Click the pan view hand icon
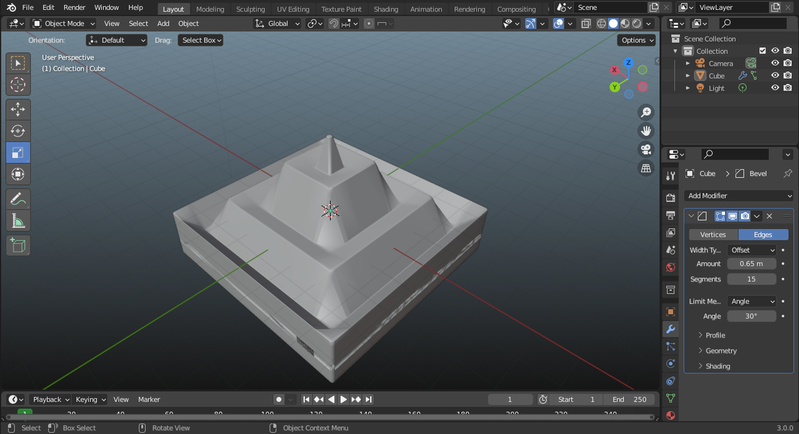This screenshot has width=799, height=434. [645, 130]
